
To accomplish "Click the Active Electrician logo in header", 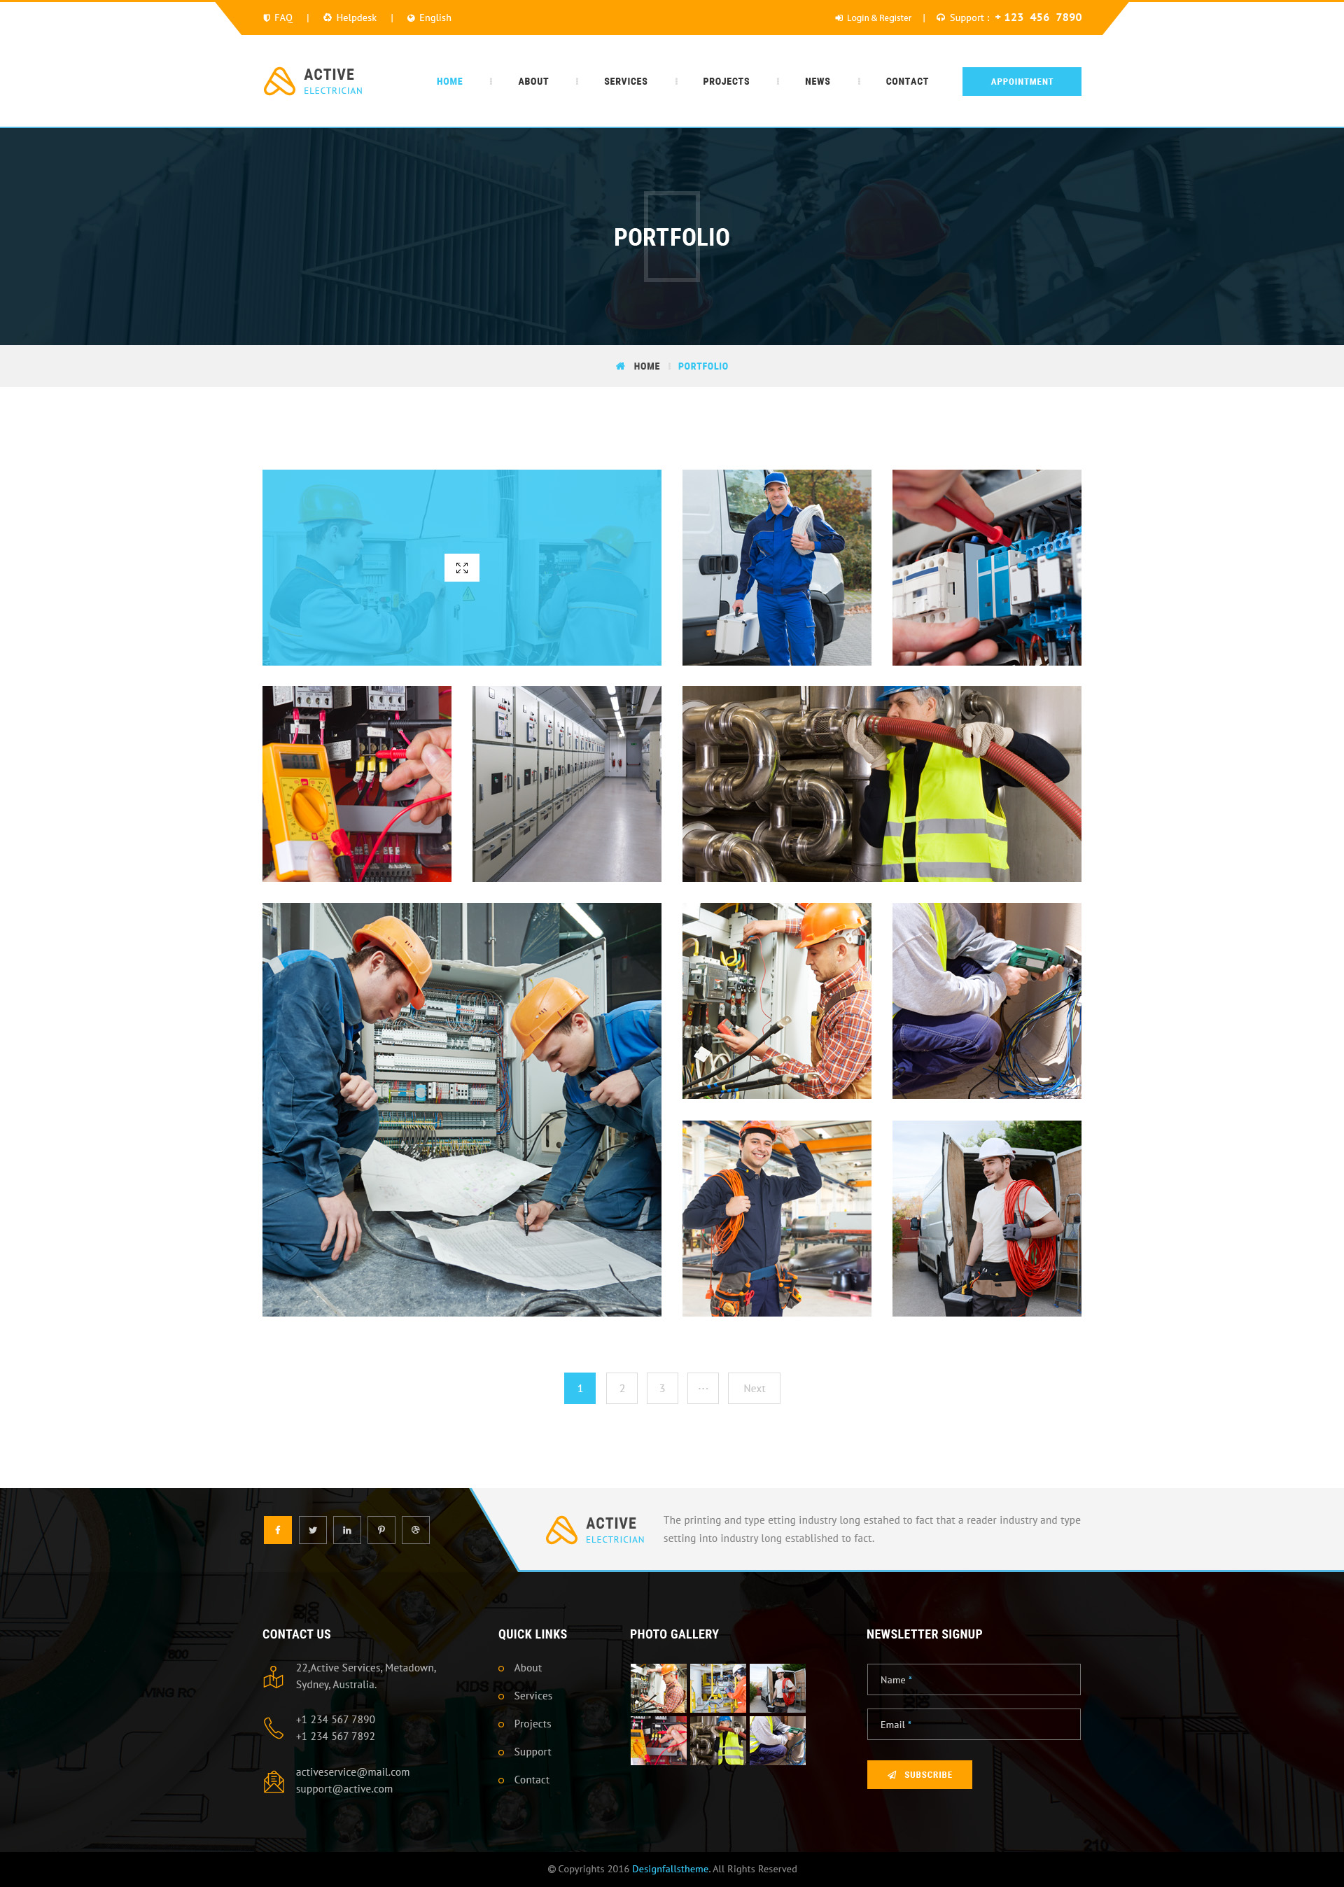I will pos(313,81).
